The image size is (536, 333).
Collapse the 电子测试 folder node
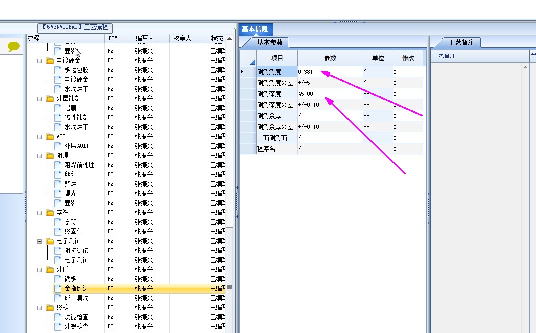point(40,241)
